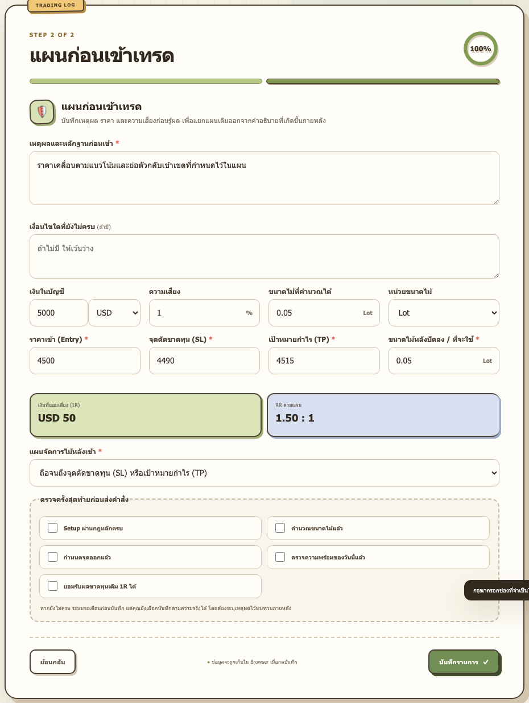Click the ราคาเข้า (Entry) field
The width and height of the screenshot is (529, 703).
(x=85, y=361)
